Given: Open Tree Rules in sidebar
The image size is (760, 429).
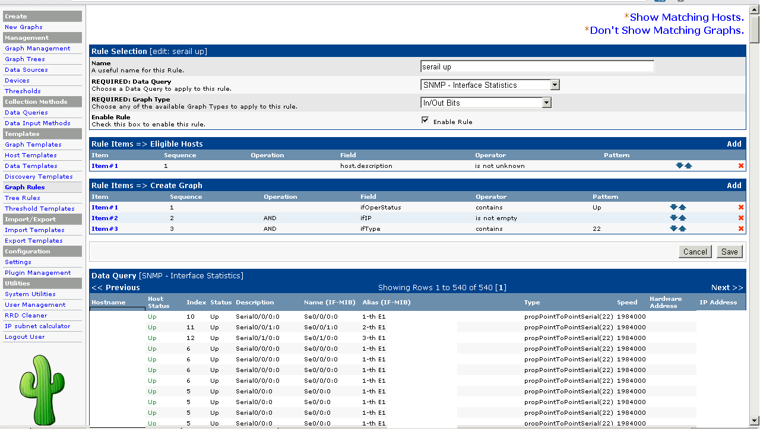Looking at the screenshot, I should 23,198.
